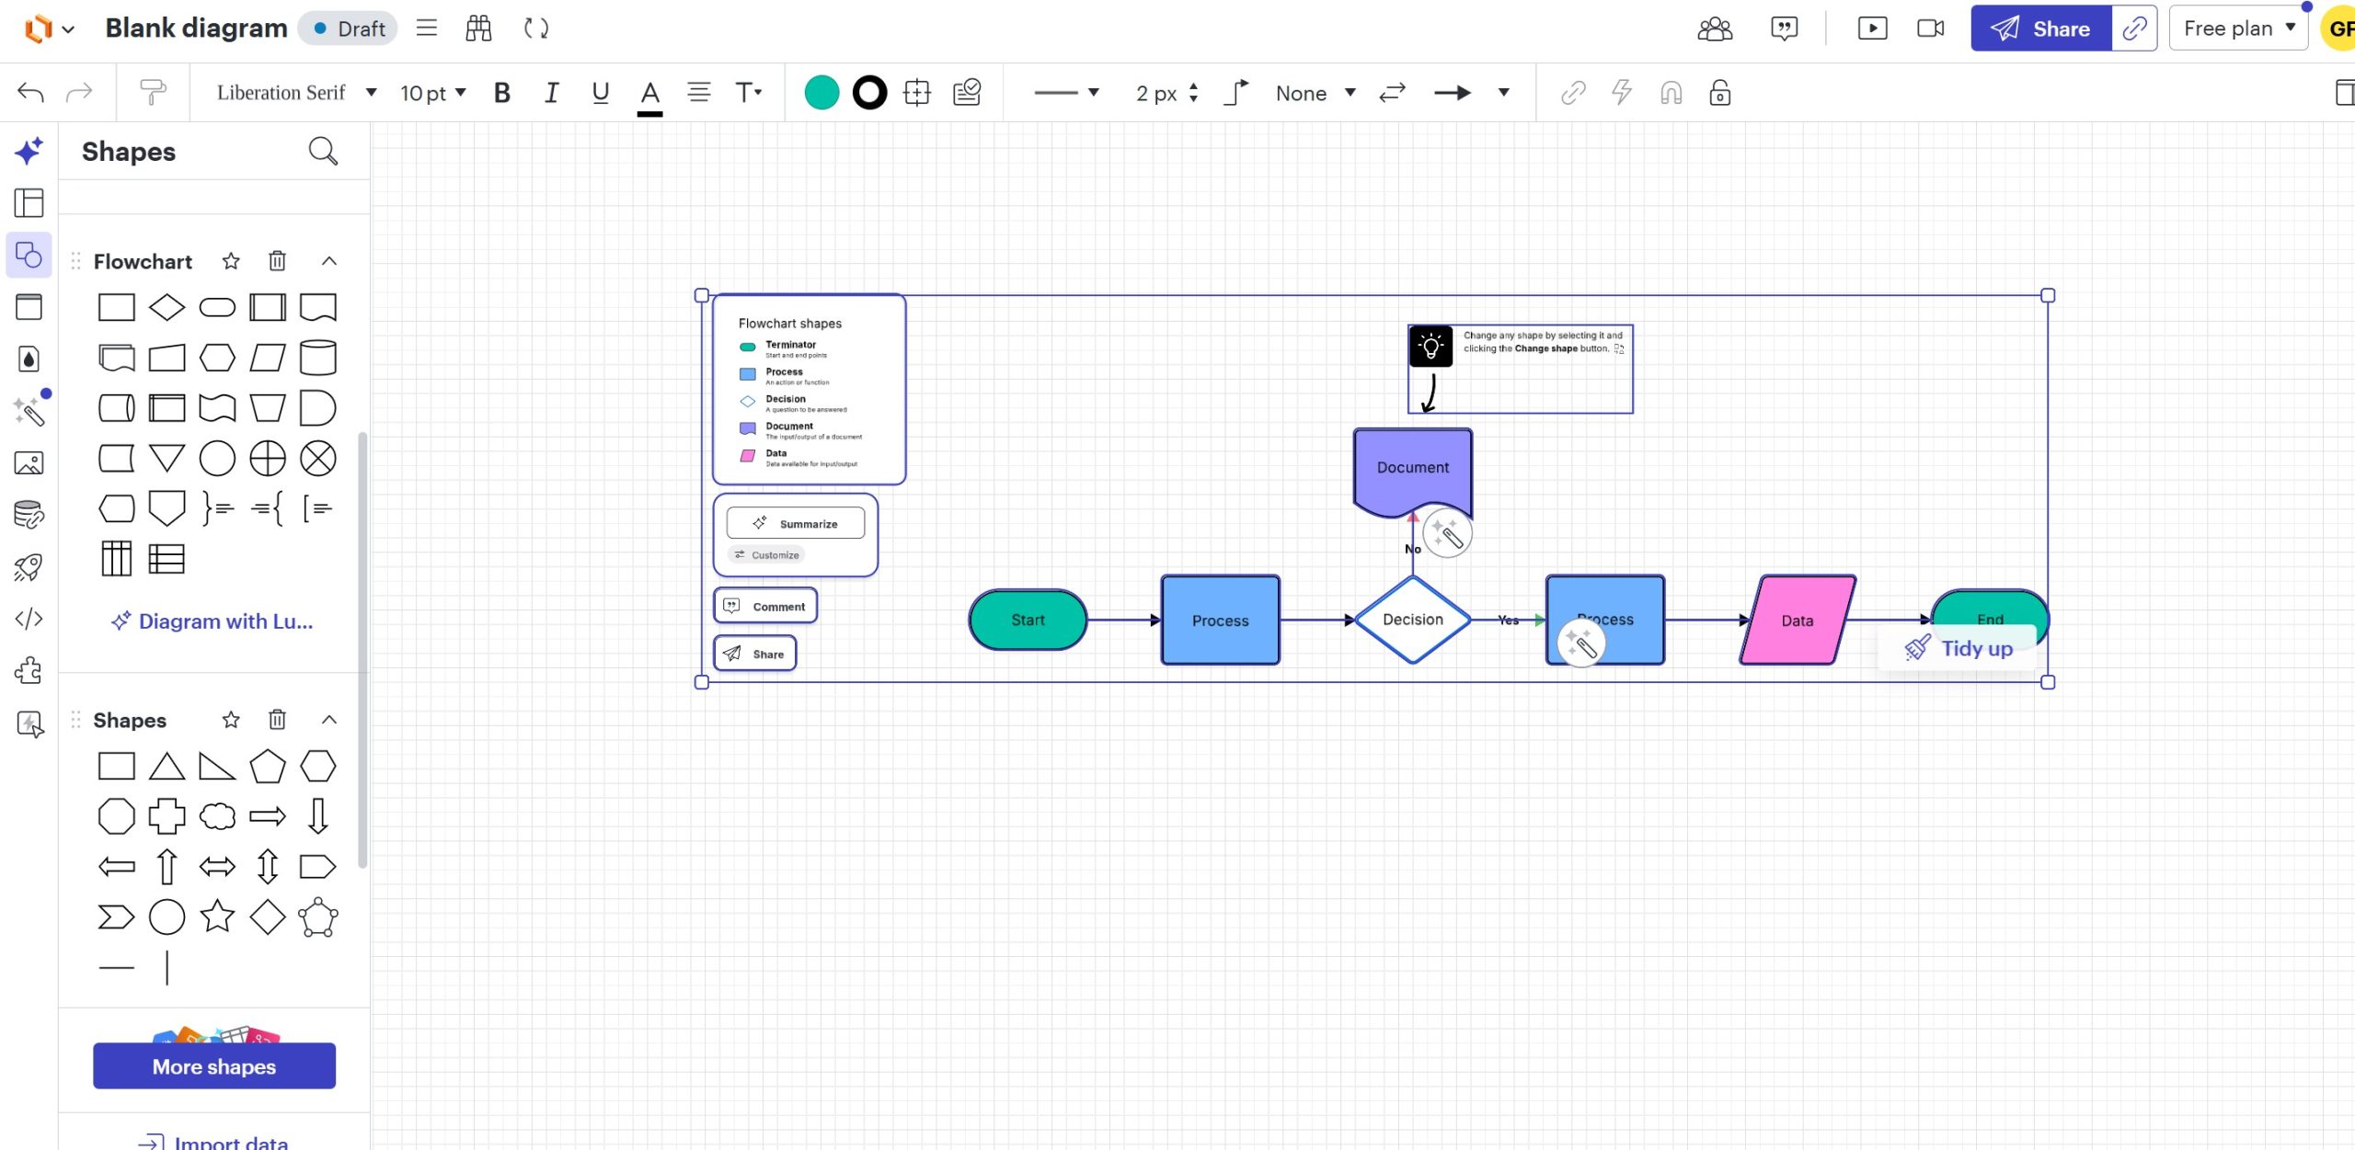Image resolution: width=2355 pixels, height=1150 pixels.
Task: Open the comments speech-bubble icon
Action: (1784, 28)
